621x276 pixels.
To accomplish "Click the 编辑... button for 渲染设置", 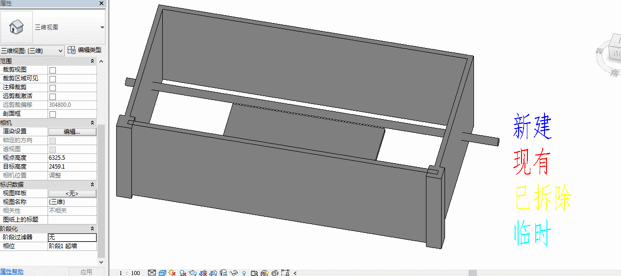I will (72, 131).
